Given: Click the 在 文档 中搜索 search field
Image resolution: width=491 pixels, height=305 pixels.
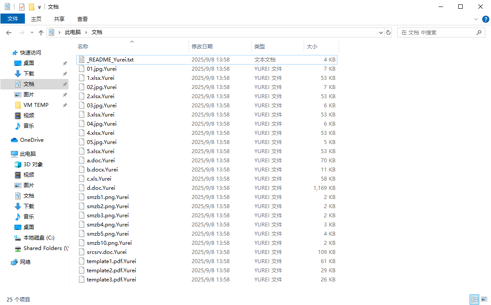Looking at the screenshot, I should [x=436, y=33].
